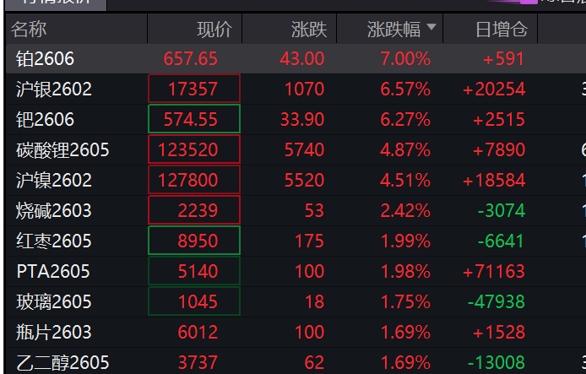Click the 名称 column header

click(x=30, y=30)
